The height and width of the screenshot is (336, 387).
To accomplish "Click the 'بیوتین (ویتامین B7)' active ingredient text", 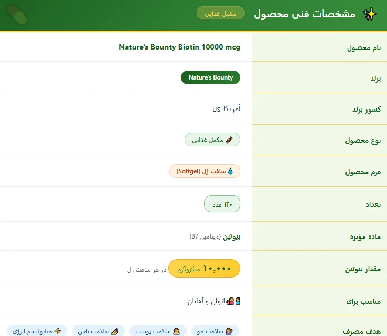I will point(215,236).
